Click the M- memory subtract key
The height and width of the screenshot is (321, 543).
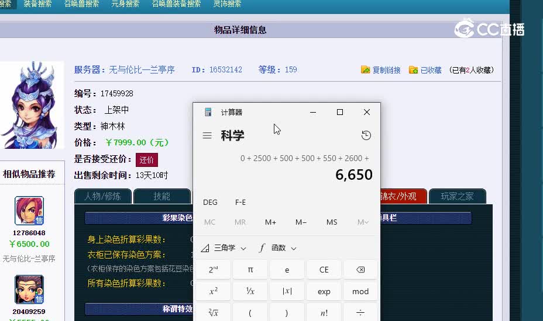coord(301,222)
